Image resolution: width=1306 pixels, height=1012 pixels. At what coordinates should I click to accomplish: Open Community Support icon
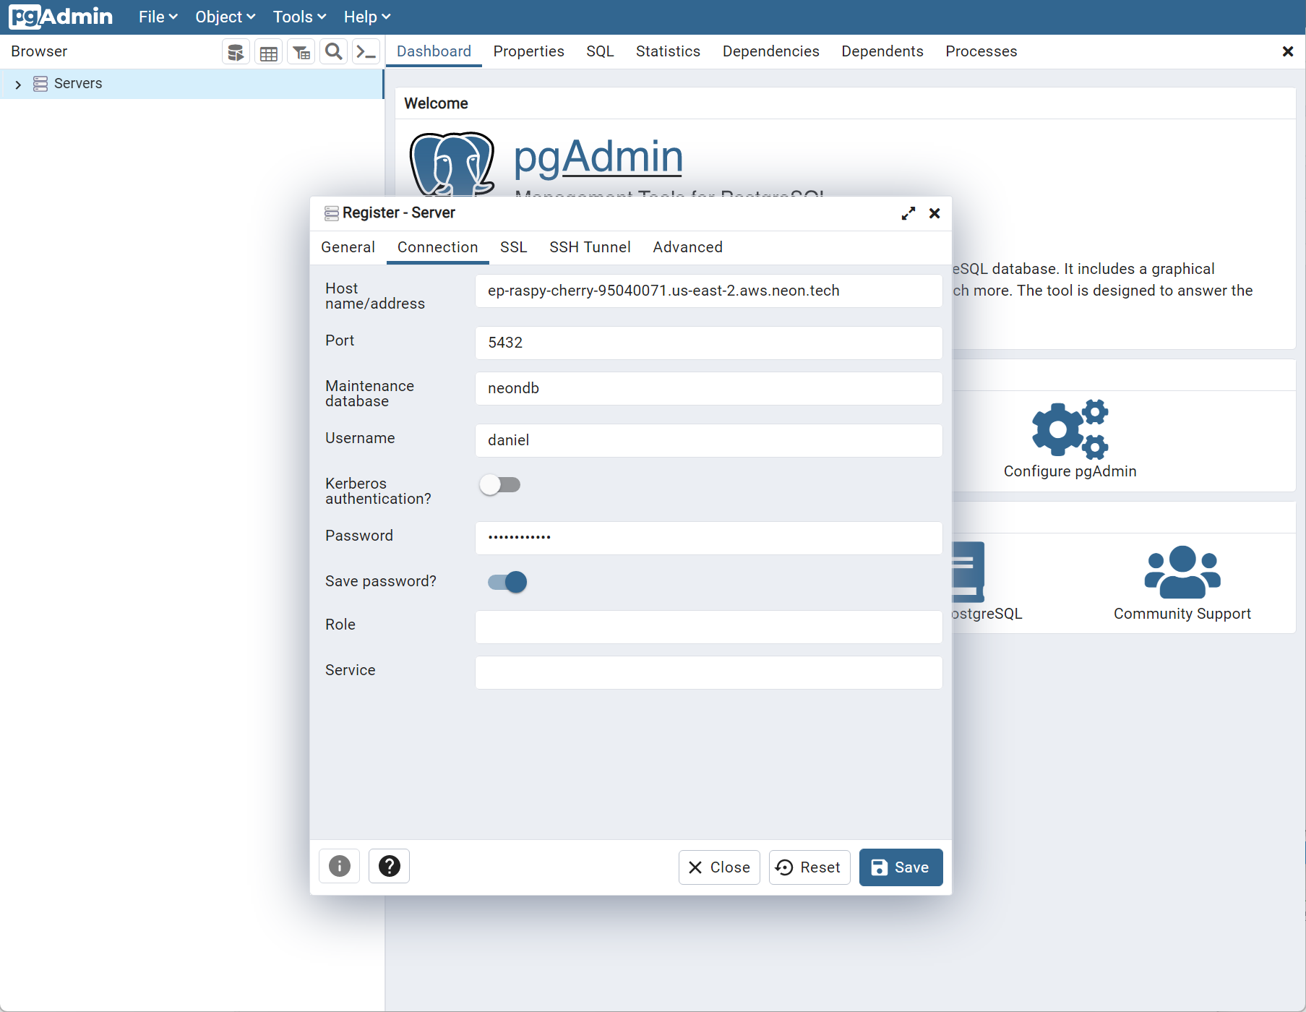click(x=1182, y=573)
